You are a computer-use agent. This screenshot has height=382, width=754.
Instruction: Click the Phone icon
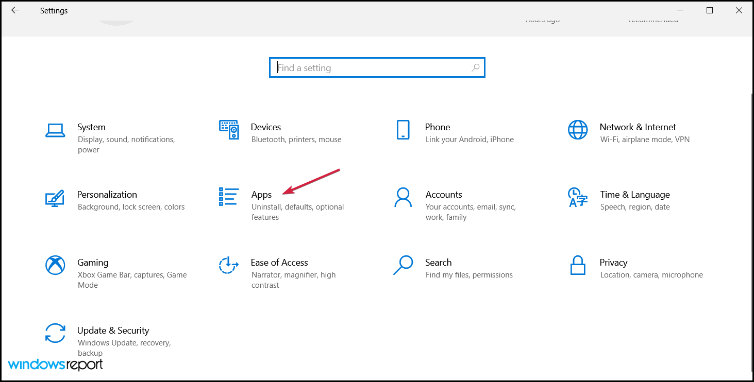tap(403, 130)
